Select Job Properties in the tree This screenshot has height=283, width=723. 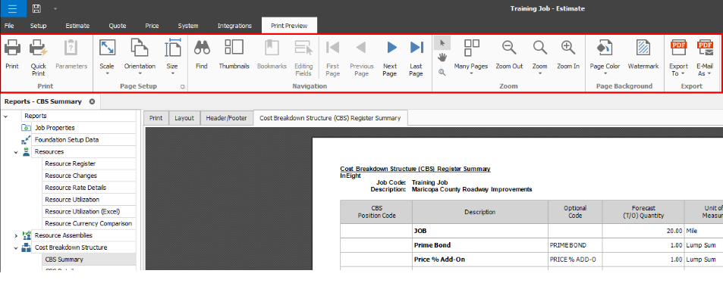pyautogui.click(x=55, y=127)
